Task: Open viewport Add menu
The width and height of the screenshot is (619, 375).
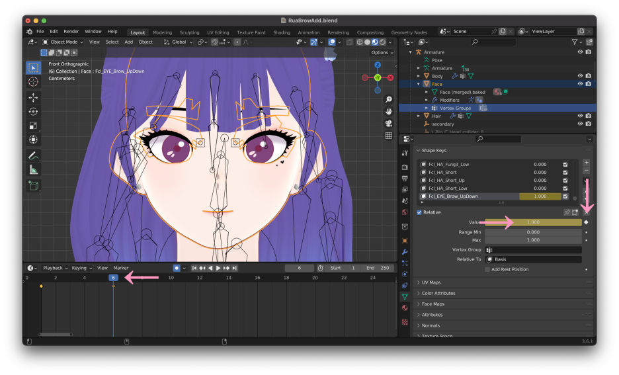Action: [129, 42]
